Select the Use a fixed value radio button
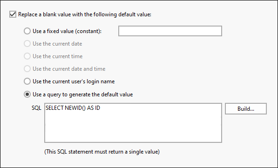This screenshot has height=168, width=278. pyautogui.click(x=27, y=31)
